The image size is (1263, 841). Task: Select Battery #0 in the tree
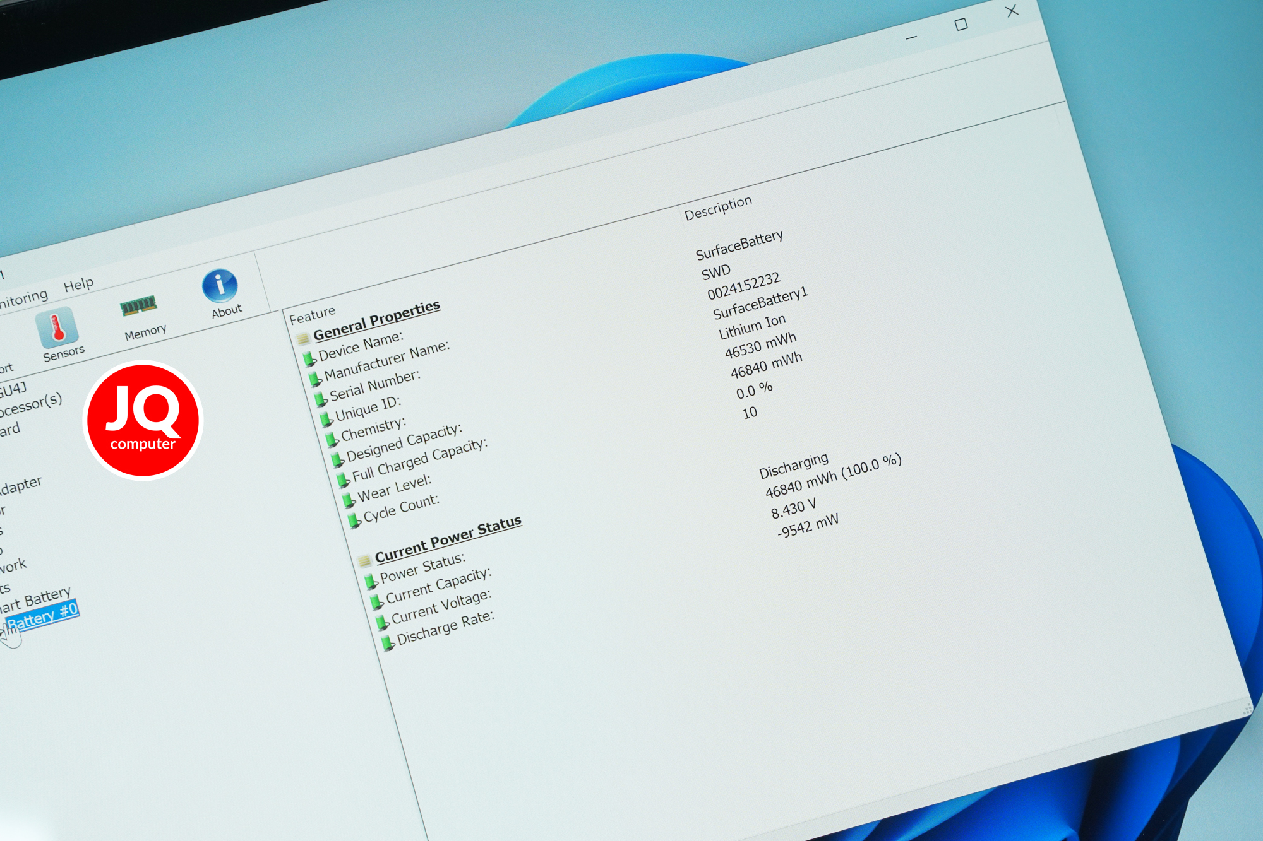click(42, 615)
